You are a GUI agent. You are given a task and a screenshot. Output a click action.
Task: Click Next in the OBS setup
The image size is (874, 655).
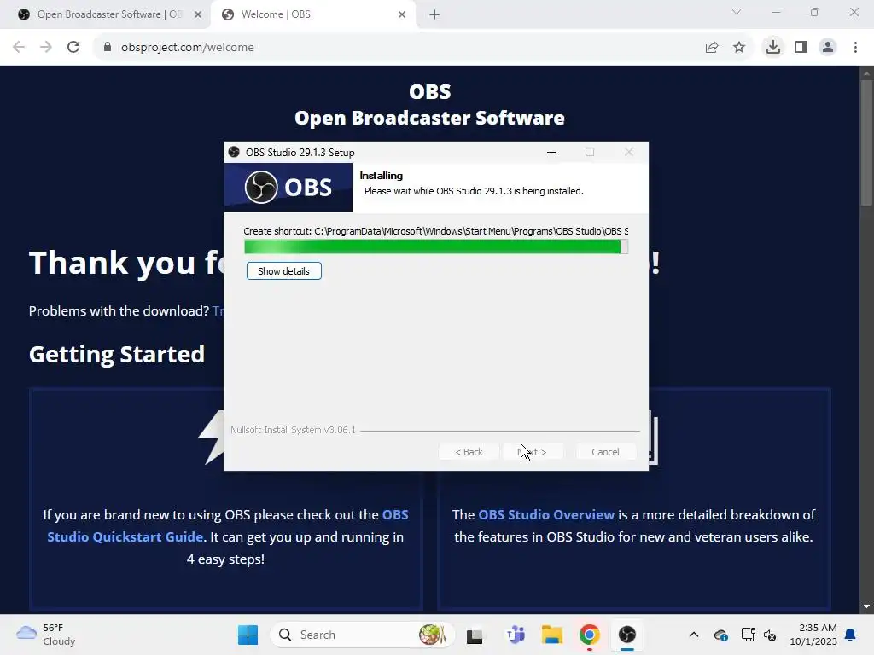coord(533,452)
